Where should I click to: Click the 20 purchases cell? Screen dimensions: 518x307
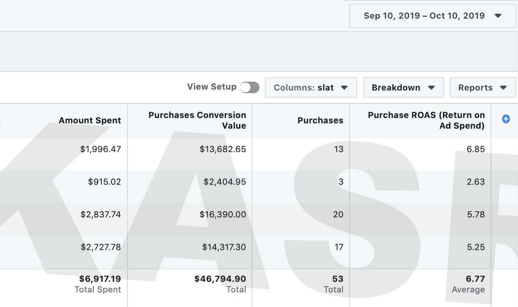point(338,214)
